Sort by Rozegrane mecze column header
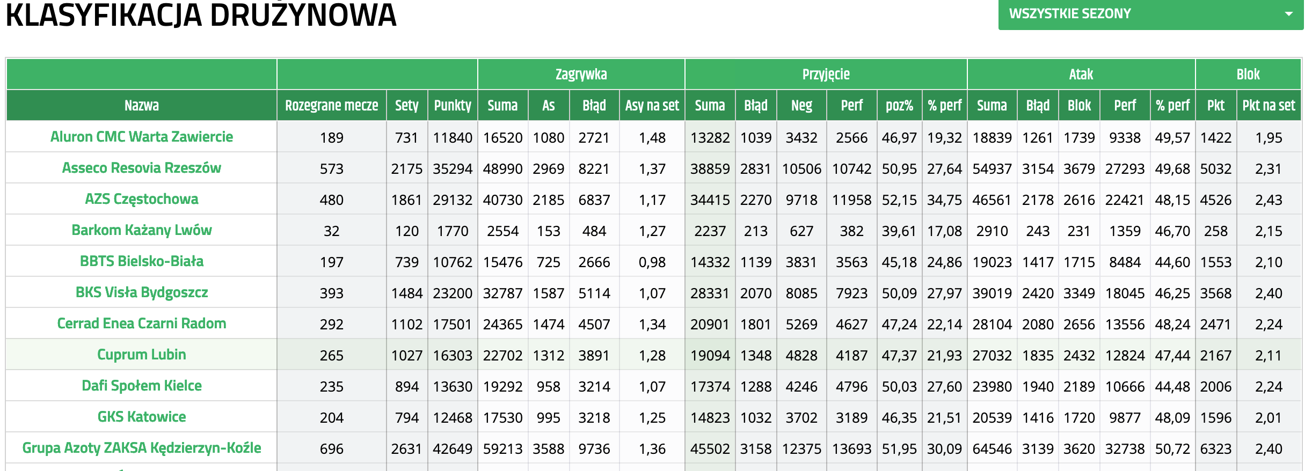Viewport: 1312px width, 471px height. click(x=331, y=106)
